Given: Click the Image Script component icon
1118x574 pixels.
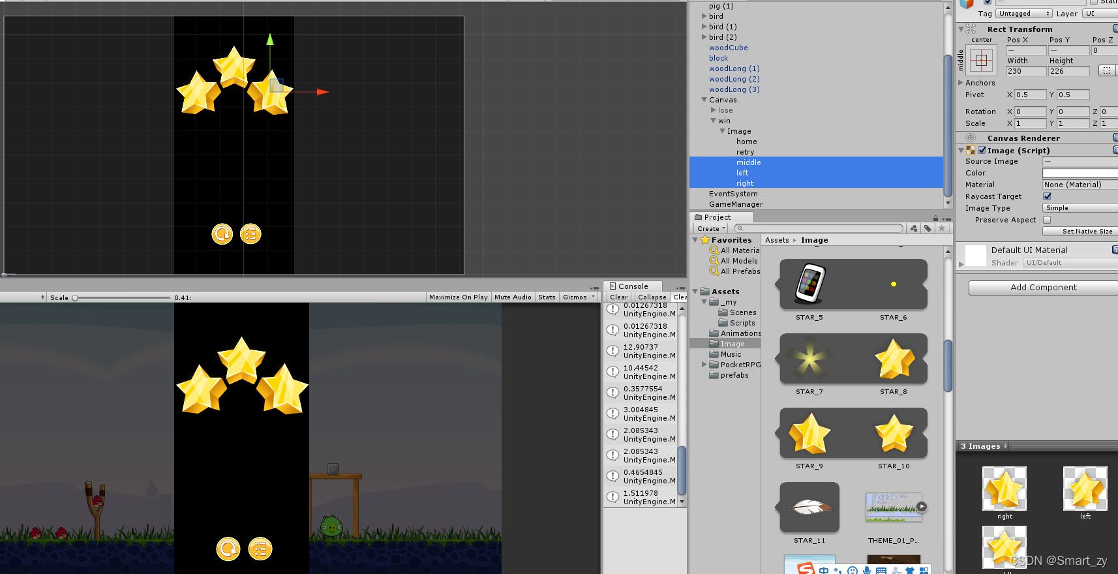Looking at the screenshot, I should (971, 150).
